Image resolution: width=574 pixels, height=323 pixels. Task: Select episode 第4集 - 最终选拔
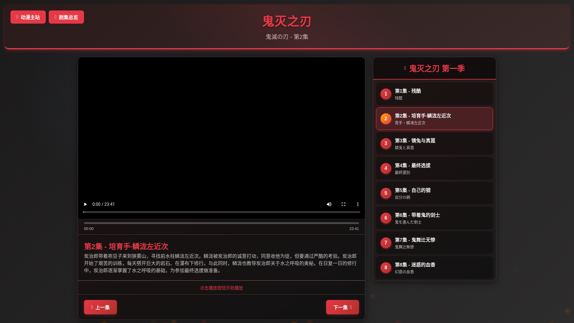point(434,168)
